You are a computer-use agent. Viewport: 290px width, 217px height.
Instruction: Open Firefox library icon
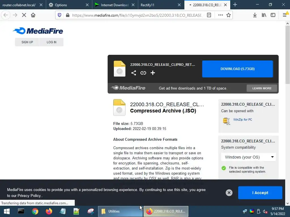[x=264, y=15]
